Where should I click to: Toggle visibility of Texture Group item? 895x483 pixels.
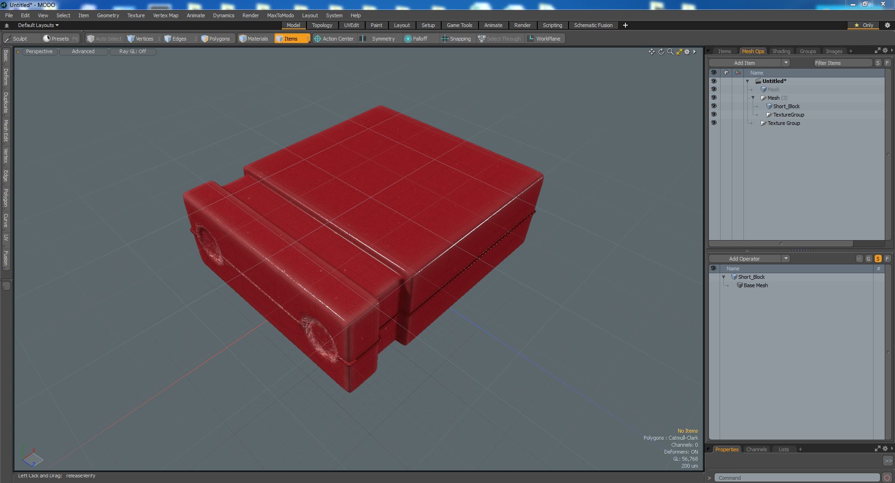[714, 123]
